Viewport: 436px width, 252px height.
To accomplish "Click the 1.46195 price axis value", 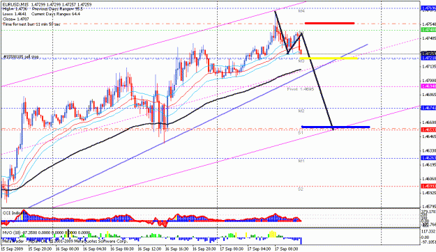I will point(429,165).
